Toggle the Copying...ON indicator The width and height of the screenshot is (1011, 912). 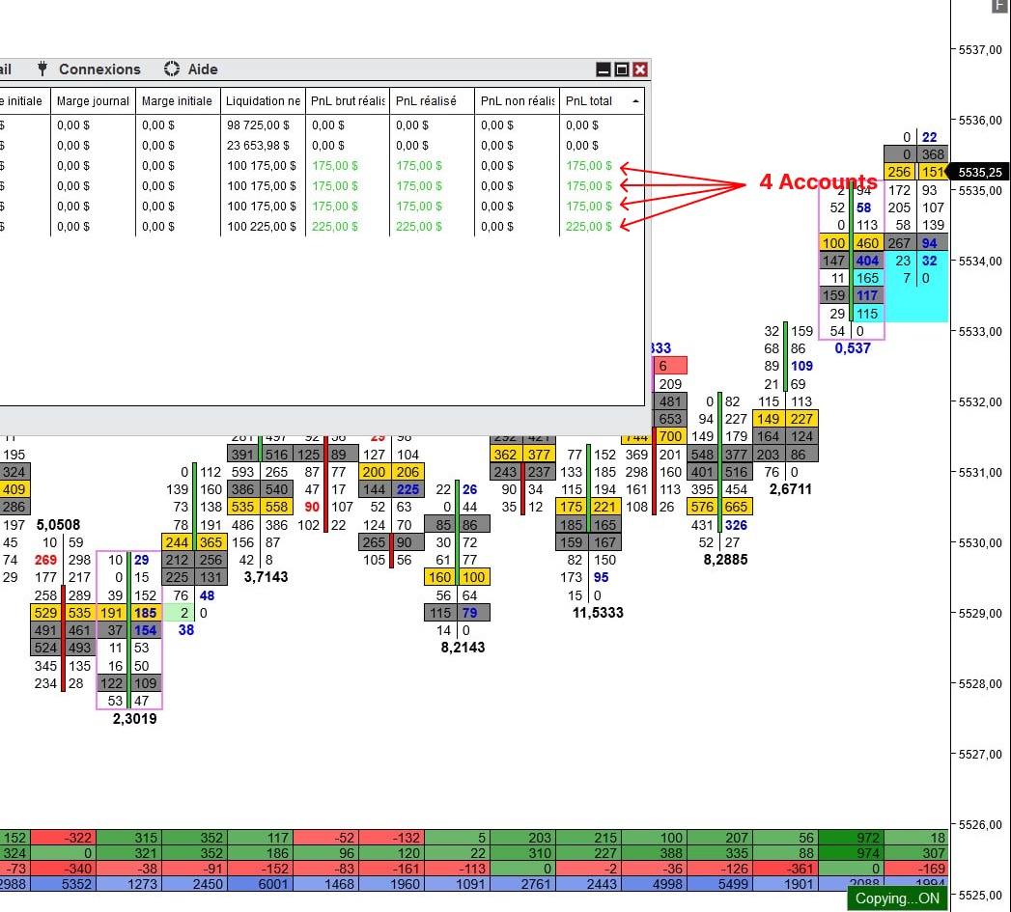(896, 898)
